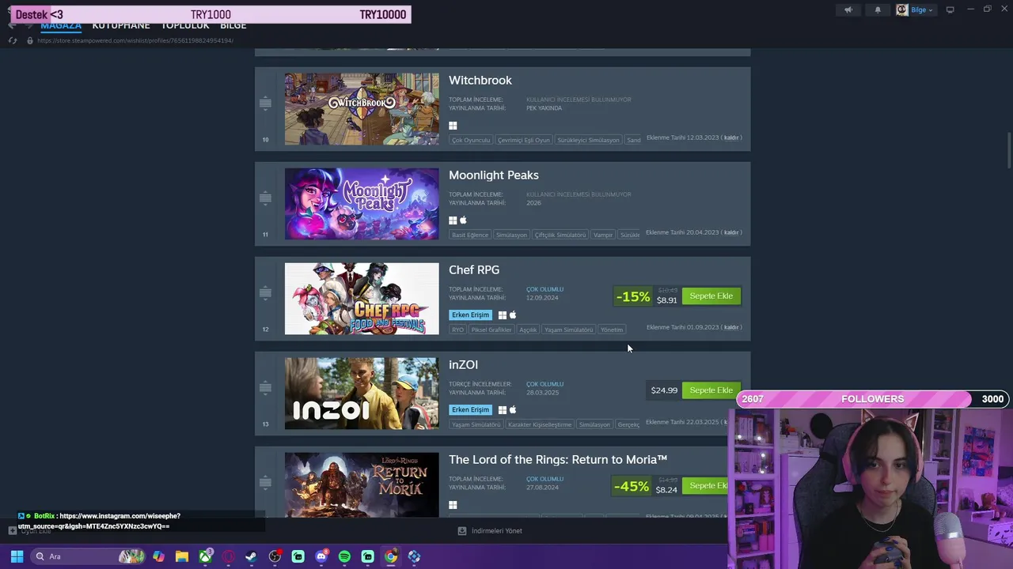Open the inZOI title link

tap(463, 364)
